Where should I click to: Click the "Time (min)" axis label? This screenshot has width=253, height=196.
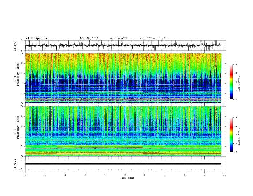pos(128,178)
